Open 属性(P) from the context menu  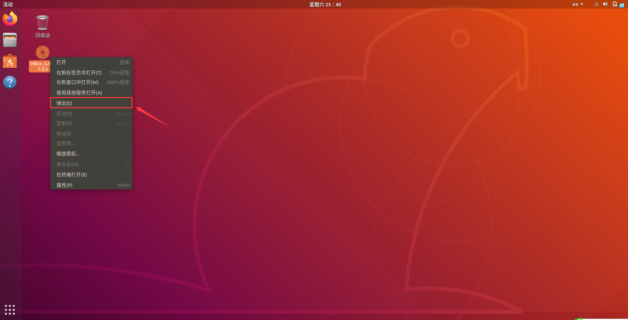pos(91,185)
